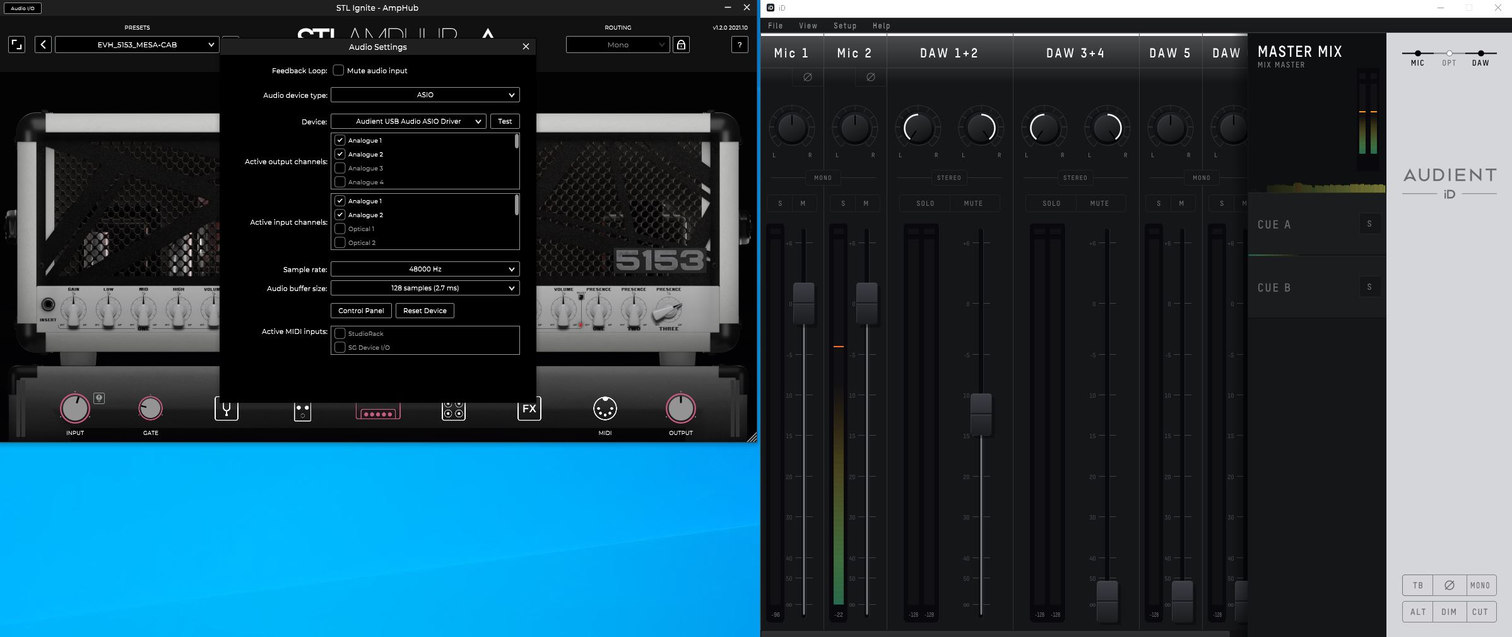Open the Help menu in iD

882,26
